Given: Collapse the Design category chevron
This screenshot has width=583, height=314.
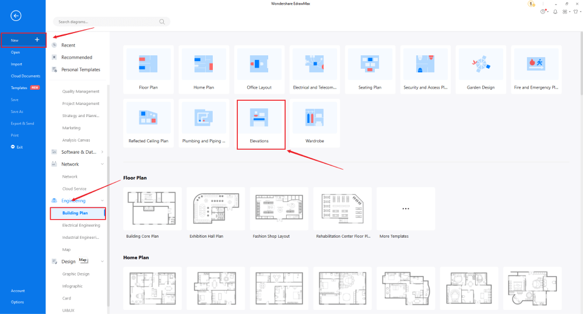Looking at the screenshot, I should [x=102, y=262].
